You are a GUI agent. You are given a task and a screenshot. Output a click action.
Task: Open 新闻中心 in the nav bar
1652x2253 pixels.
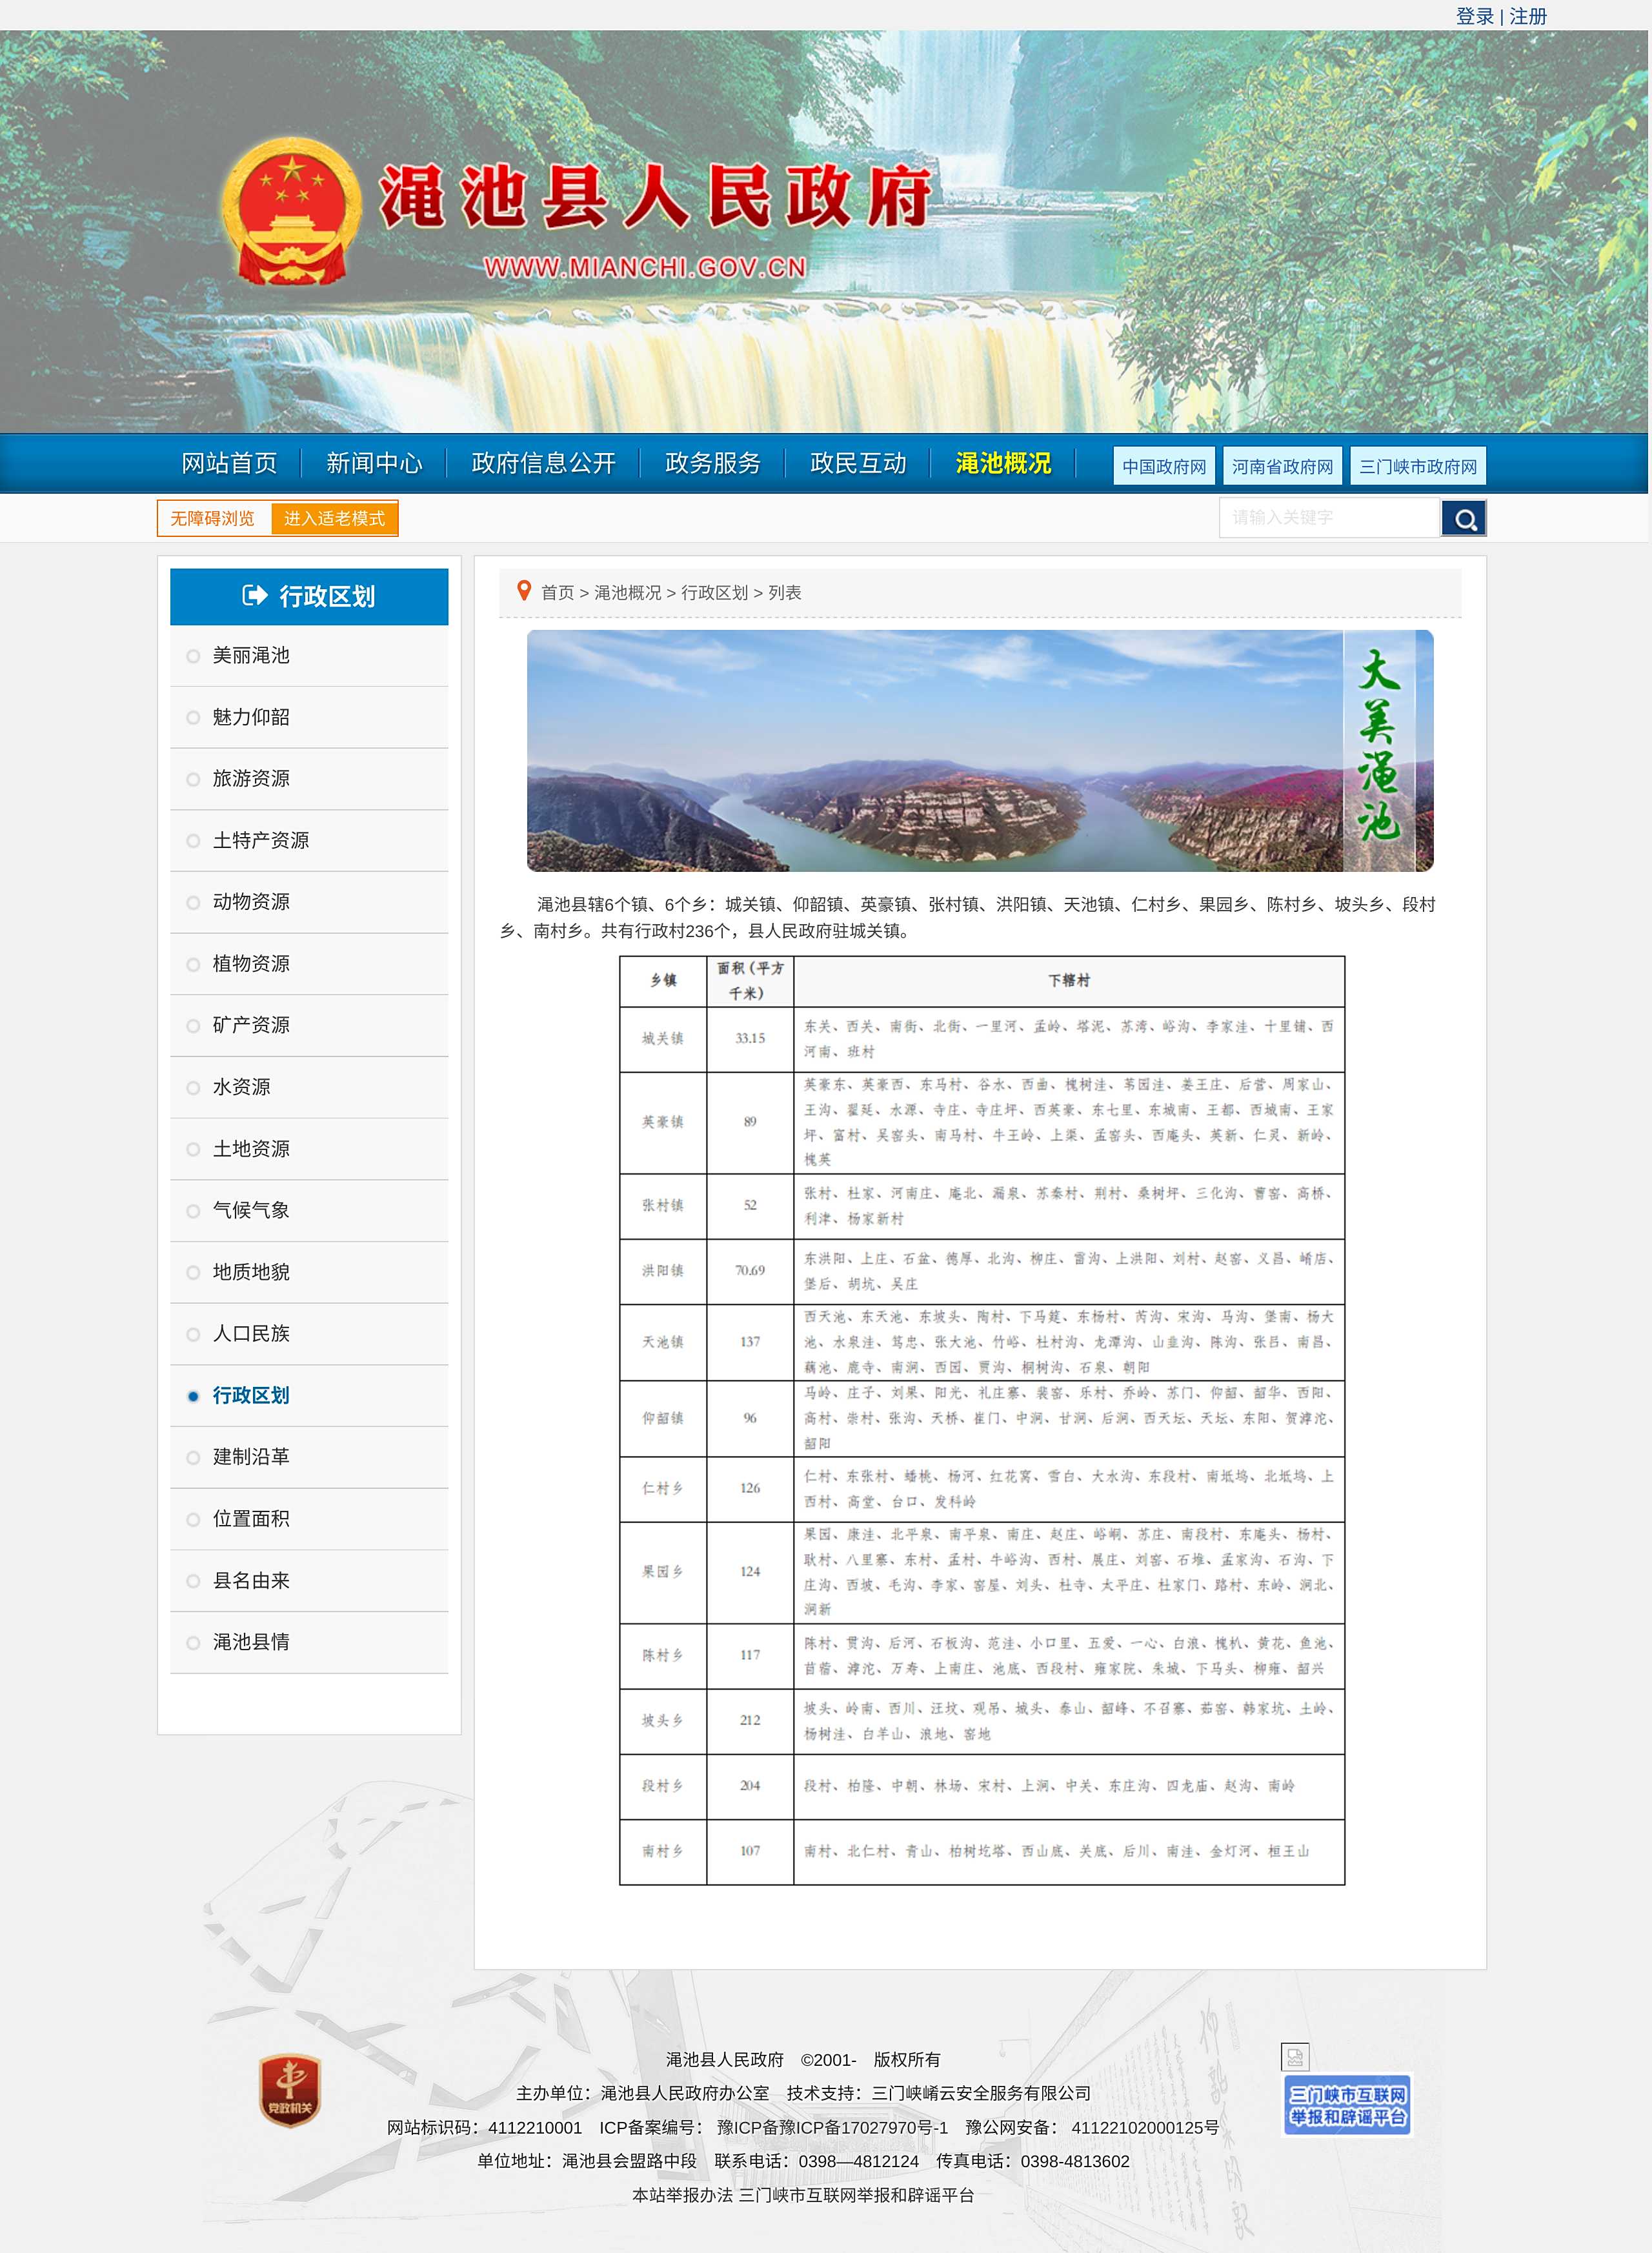pos(374,463)
